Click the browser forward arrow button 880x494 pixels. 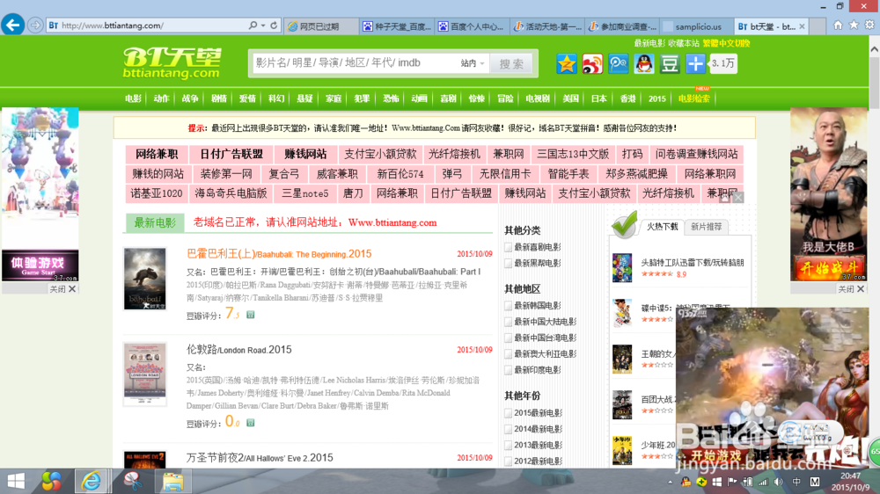(35, 25)
